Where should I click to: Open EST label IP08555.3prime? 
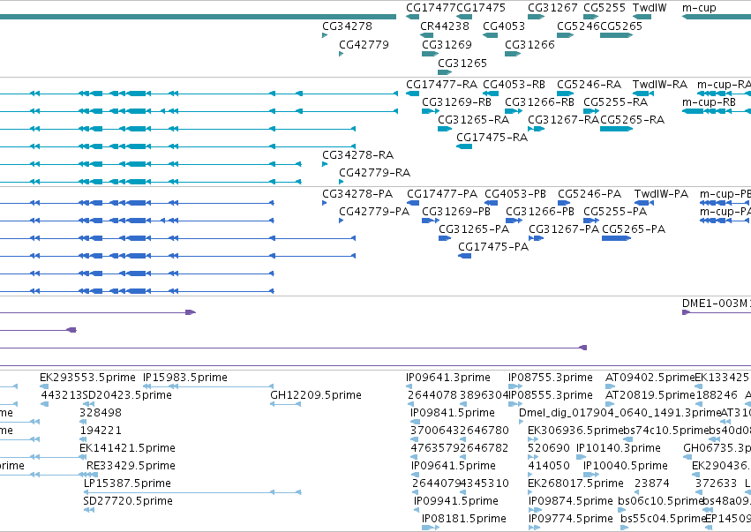tap(551, 395)
